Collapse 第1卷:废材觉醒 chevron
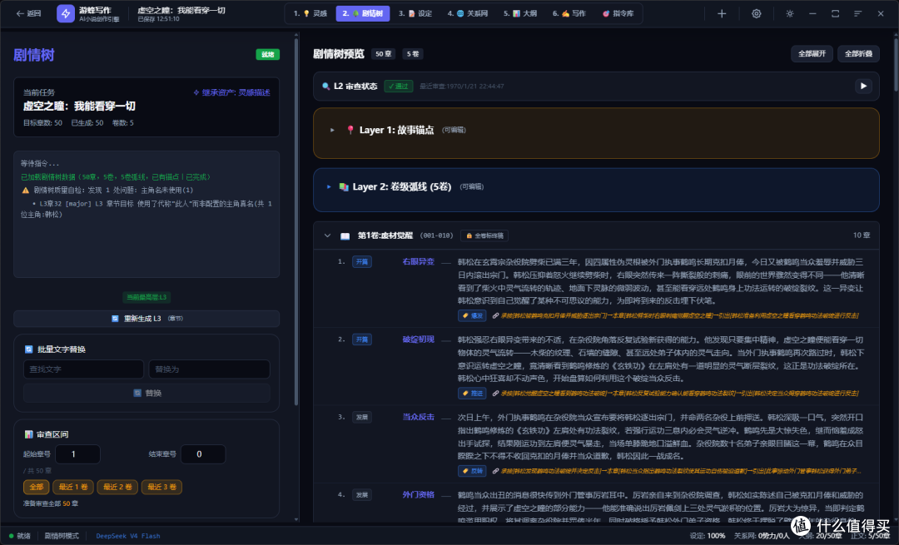The image size is (899, 545). tap(327, 235)
